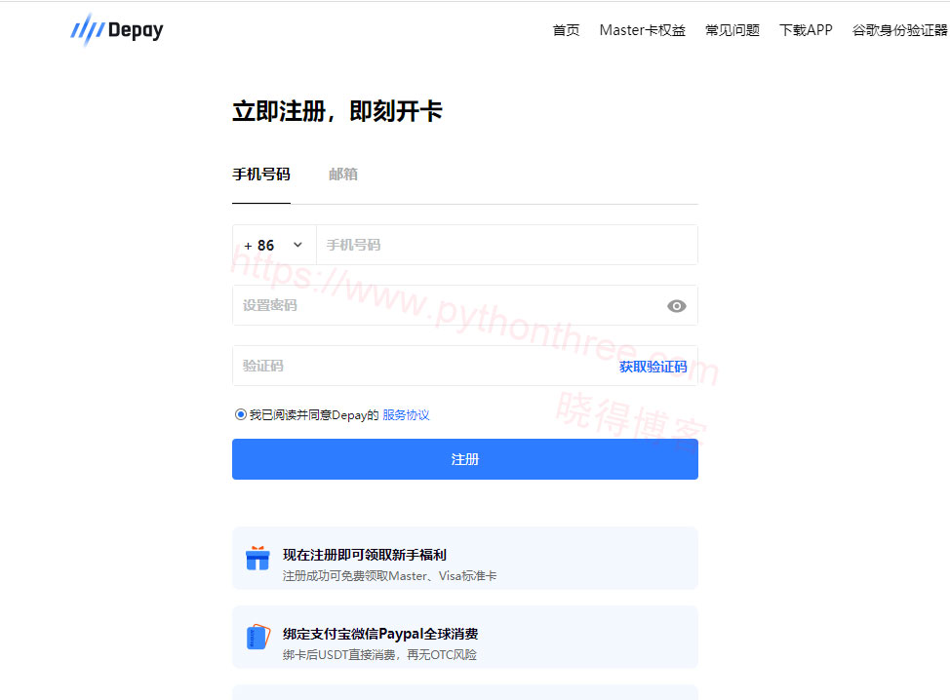
Task: Click 现在注册即可领取新手福利 heading
Action: coord(365,555)
